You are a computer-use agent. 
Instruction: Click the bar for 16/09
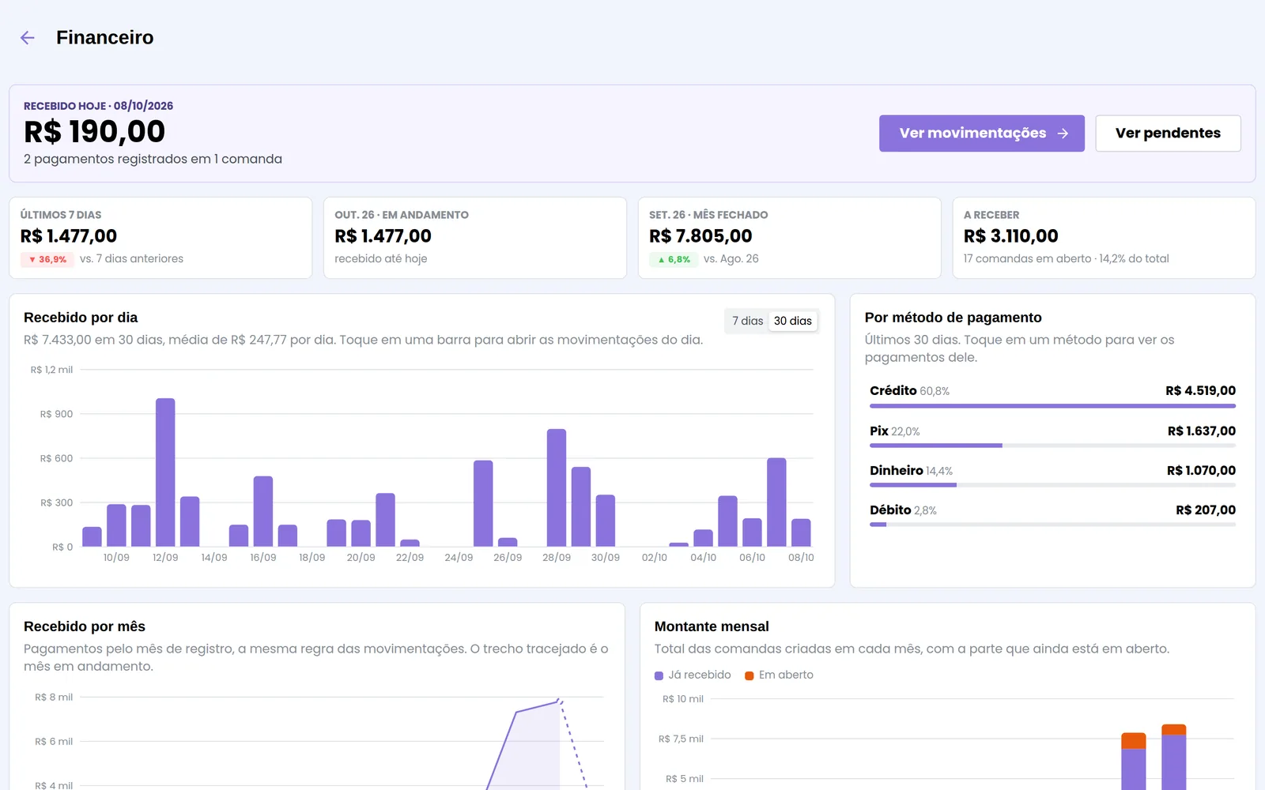click(x=263, y=511)
